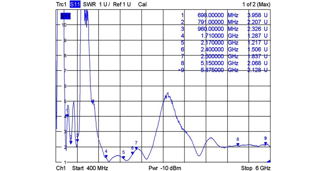Click the Ch1 channel label
This screenshot has height=171, width=326.
61,168
